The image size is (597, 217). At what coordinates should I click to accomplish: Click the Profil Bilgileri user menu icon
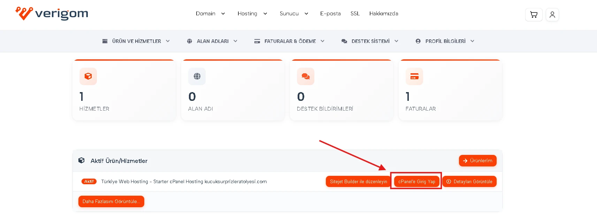(x=418, y=41)
